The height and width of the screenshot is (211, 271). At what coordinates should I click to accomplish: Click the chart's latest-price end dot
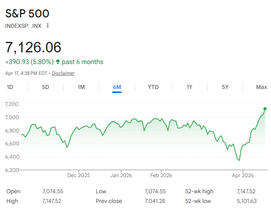(265, 109)
